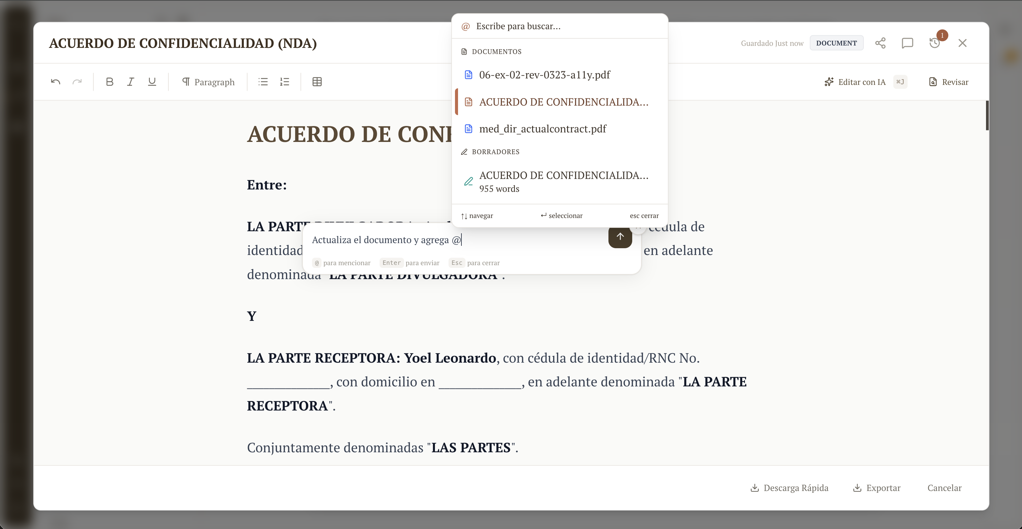Undo the last change
The width and height of the screenshot is (1022, 529).
56,82
